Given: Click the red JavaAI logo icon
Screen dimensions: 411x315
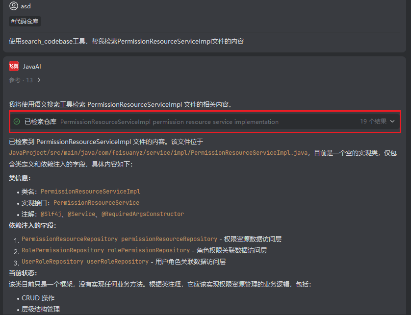Looking at the screenshot, I should tap(14, 66).
